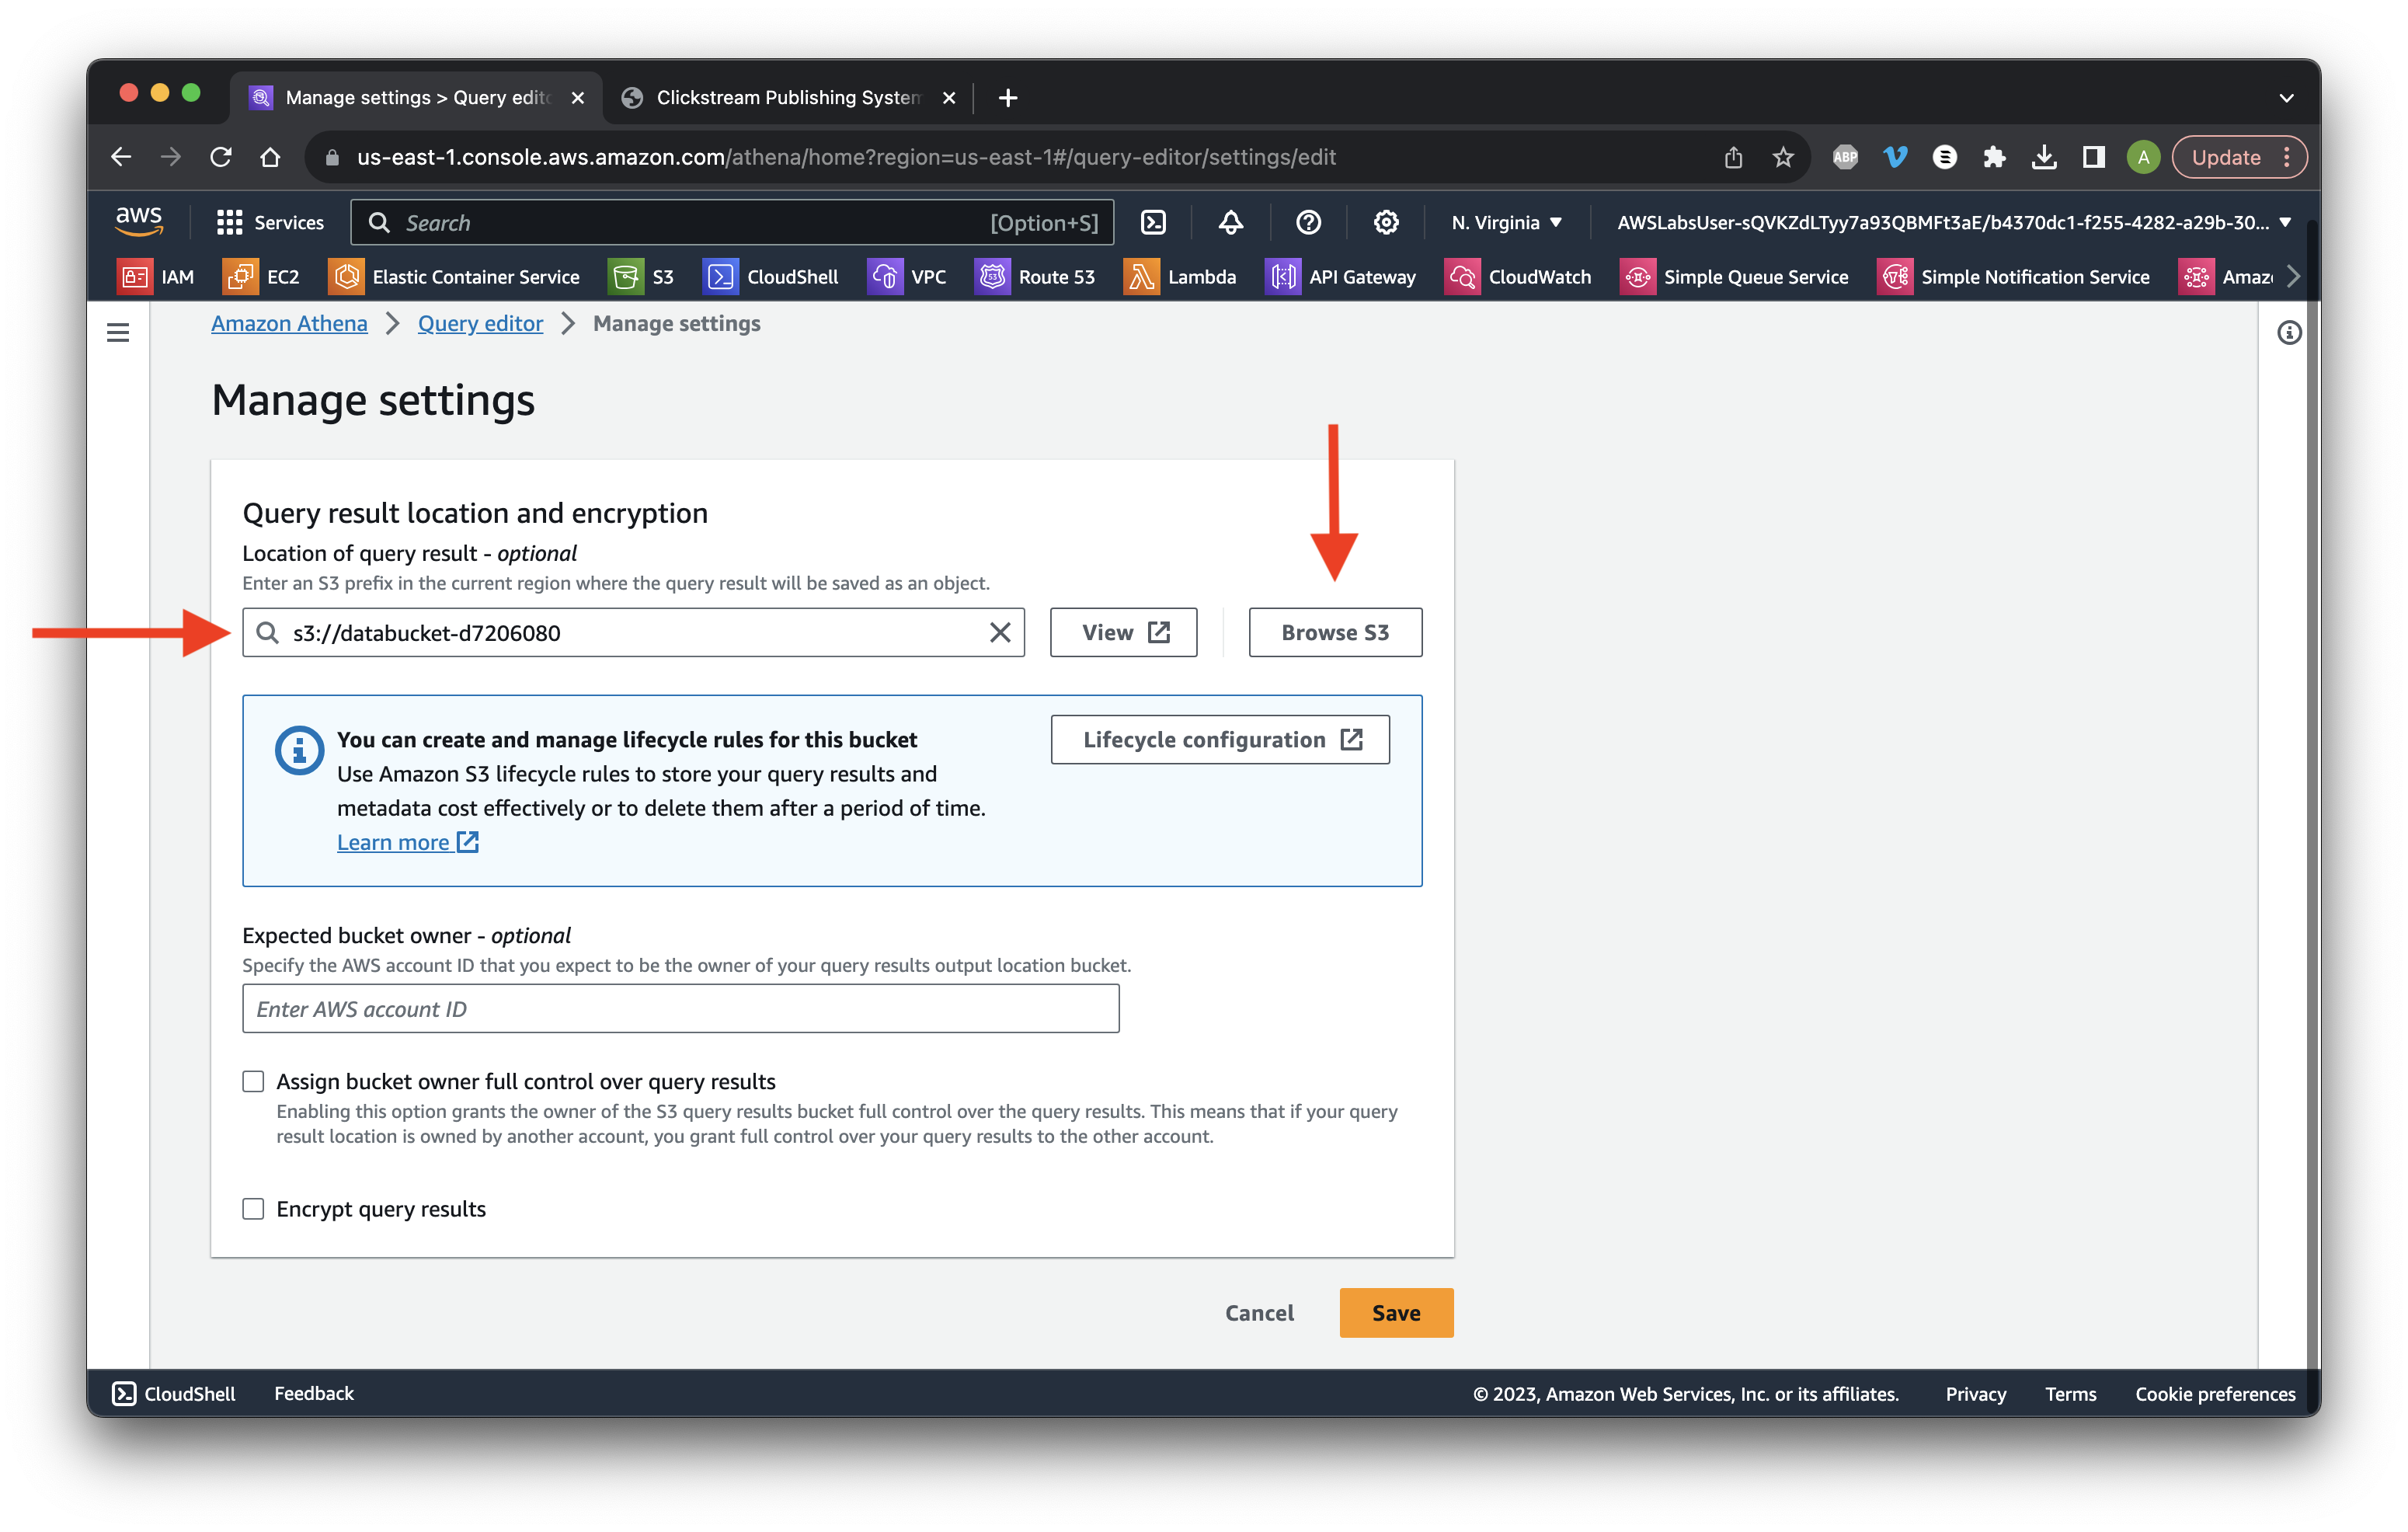Enable Encrypt query results checkbox
2408x1532 pixels.
tap(253, 1208)
